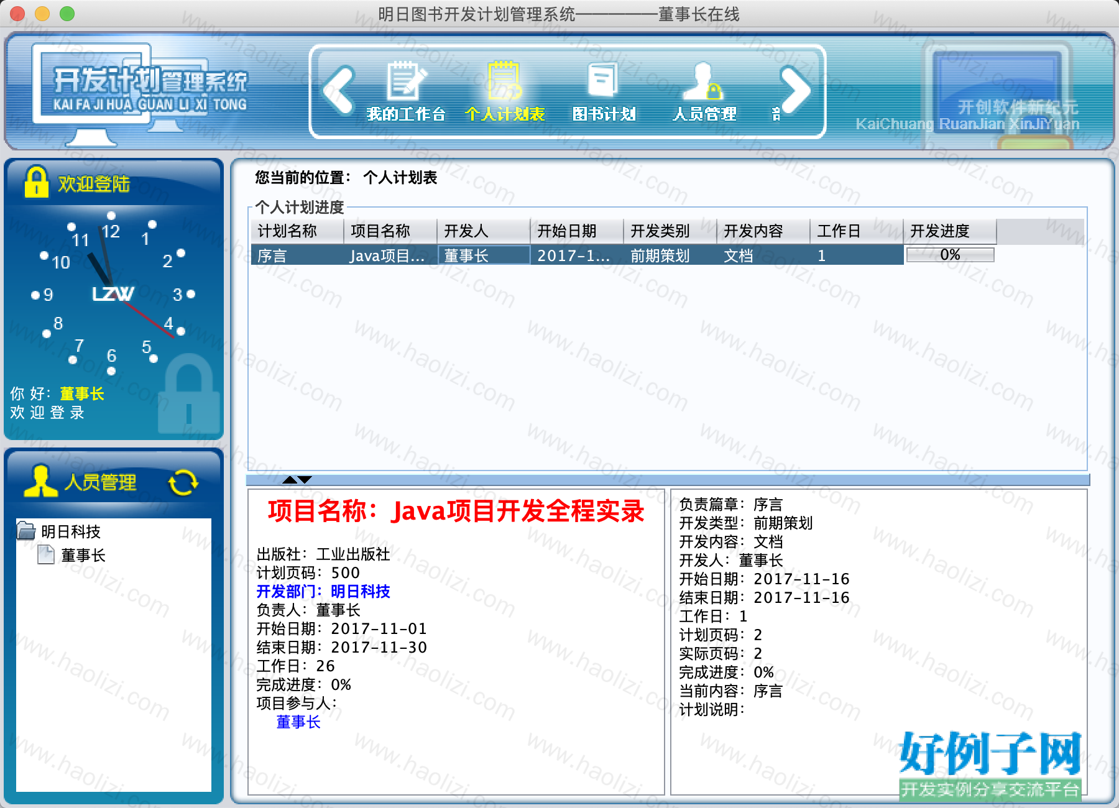1119x808 pixels.
Task: Click the 完成进度: 0% line in chapter details
Action: [727, 673]
